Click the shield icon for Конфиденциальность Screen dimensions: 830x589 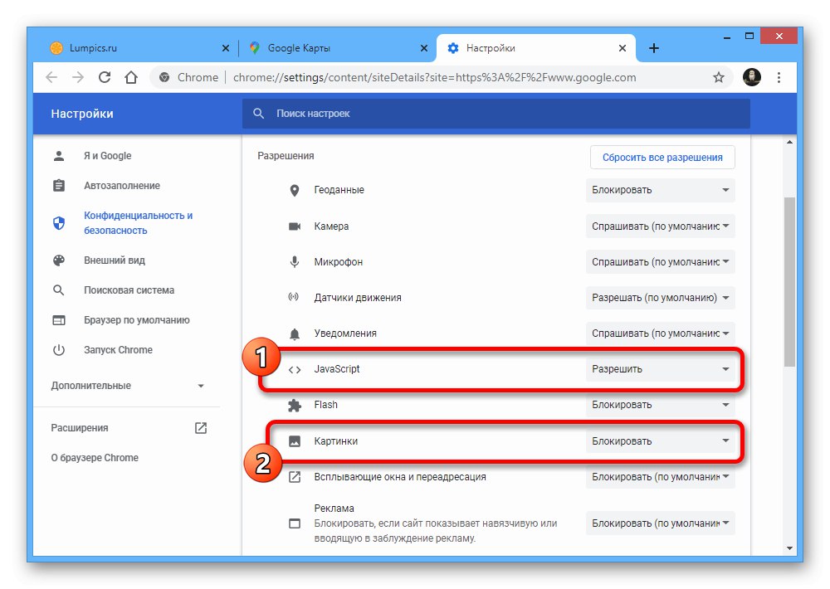59,223
